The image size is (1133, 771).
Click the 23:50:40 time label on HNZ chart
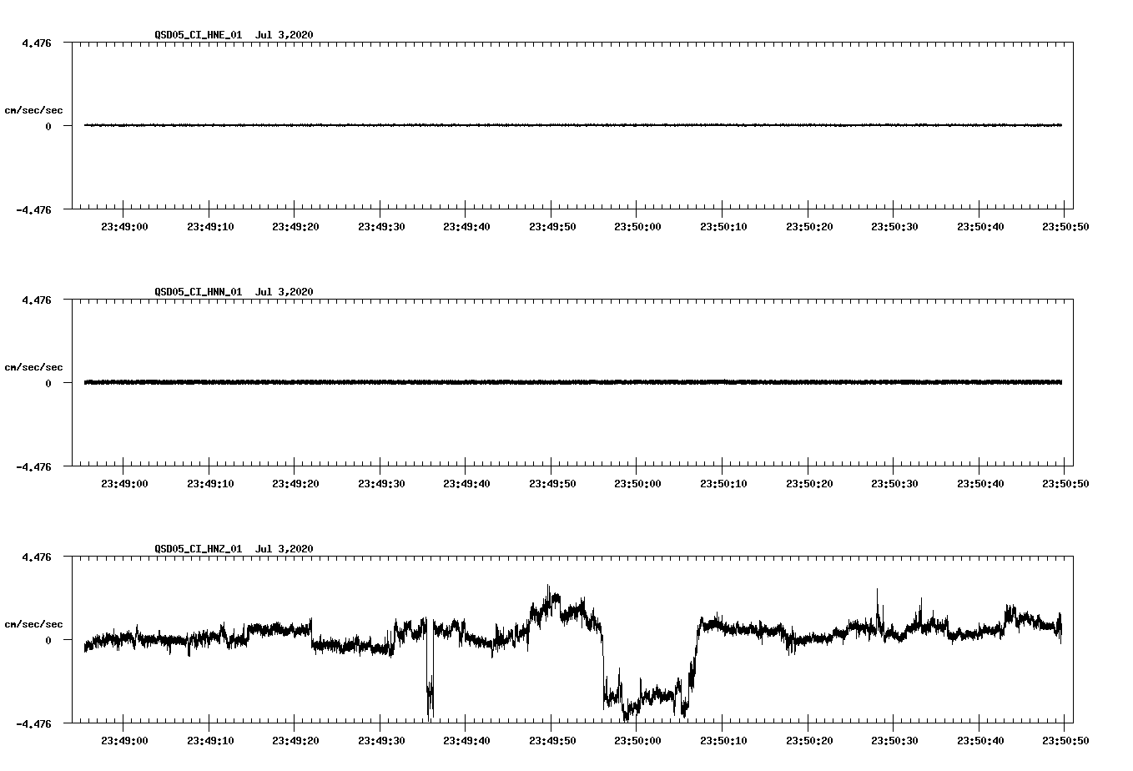click(979, 740)
